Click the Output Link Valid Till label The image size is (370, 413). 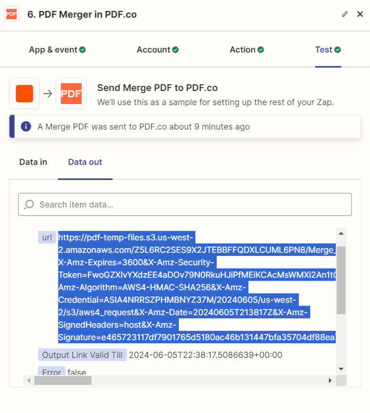(x=83, y=355)
